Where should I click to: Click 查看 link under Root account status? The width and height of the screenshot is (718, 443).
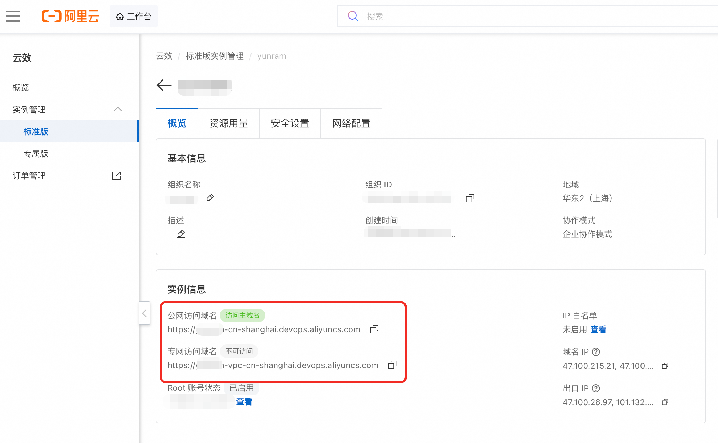(244, 401)
